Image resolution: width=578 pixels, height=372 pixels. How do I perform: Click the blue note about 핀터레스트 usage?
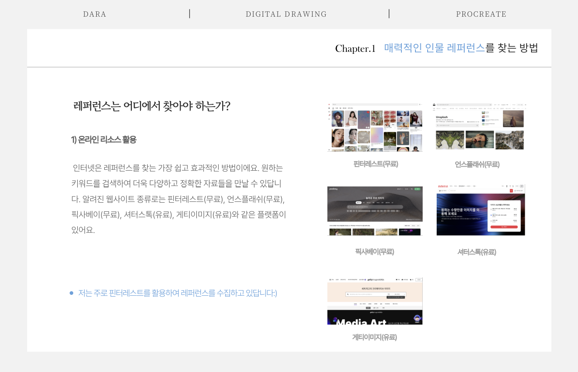coord(177,293)
